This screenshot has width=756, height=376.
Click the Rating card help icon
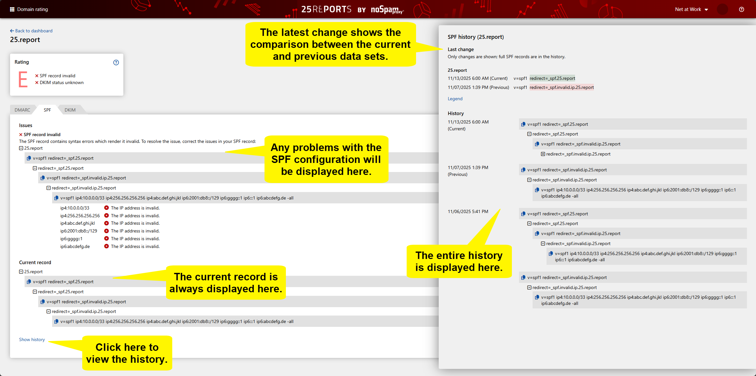[x=116, y=62]
